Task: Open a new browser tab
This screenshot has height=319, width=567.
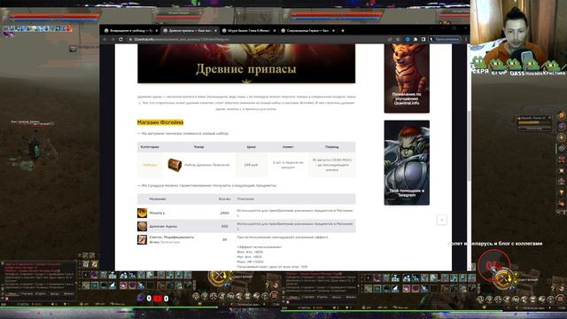Action: [343, 31]
